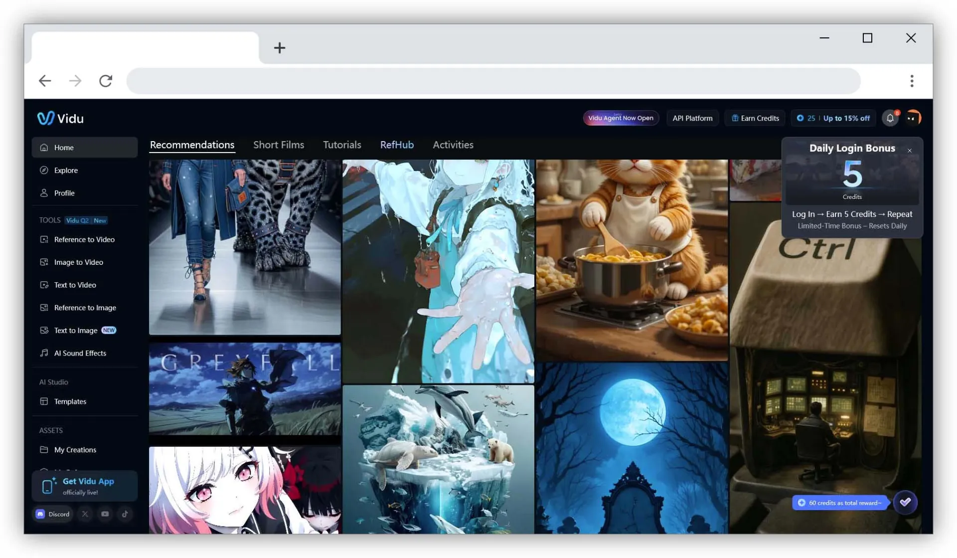
Task: Open Reference to Video tool
Action: [x=84, y=239]
